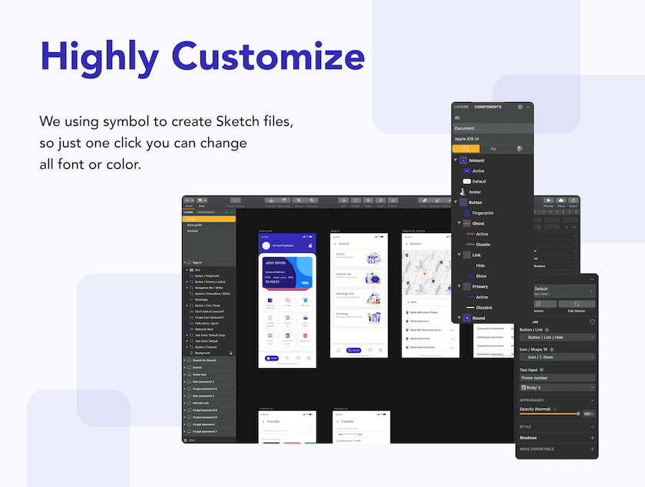Show text styles with the Aa tab
This screenshot has height=487, width=645.
point(493,149)
